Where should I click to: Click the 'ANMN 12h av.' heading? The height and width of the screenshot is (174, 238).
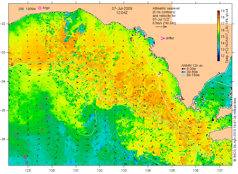[x=193, y=66]
